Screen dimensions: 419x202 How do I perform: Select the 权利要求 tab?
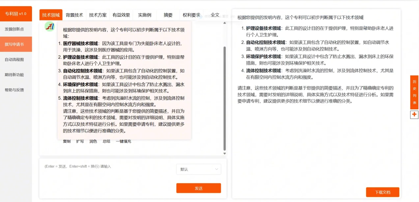coord(191,15)
